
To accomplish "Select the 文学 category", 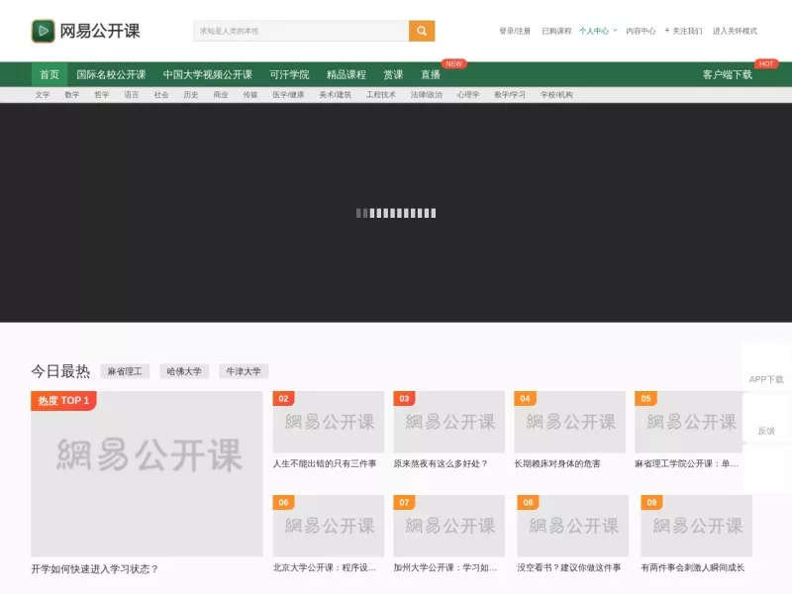I will [x=43, y=95].
